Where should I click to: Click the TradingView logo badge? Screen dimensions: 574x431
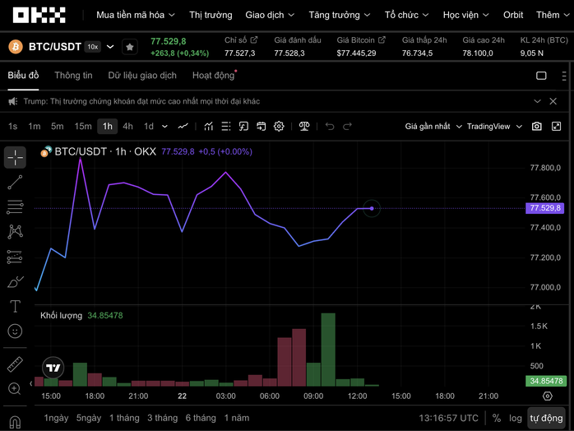53,368
